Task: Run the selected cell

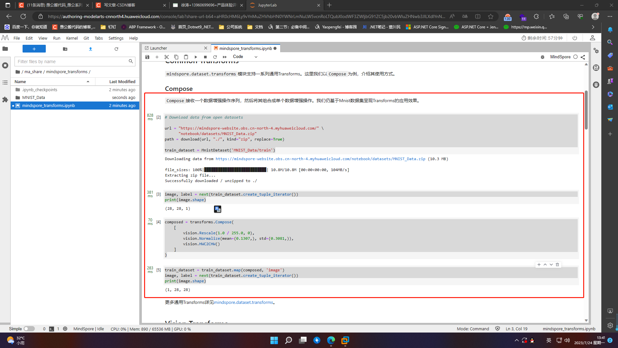Action: click(196, 57)
